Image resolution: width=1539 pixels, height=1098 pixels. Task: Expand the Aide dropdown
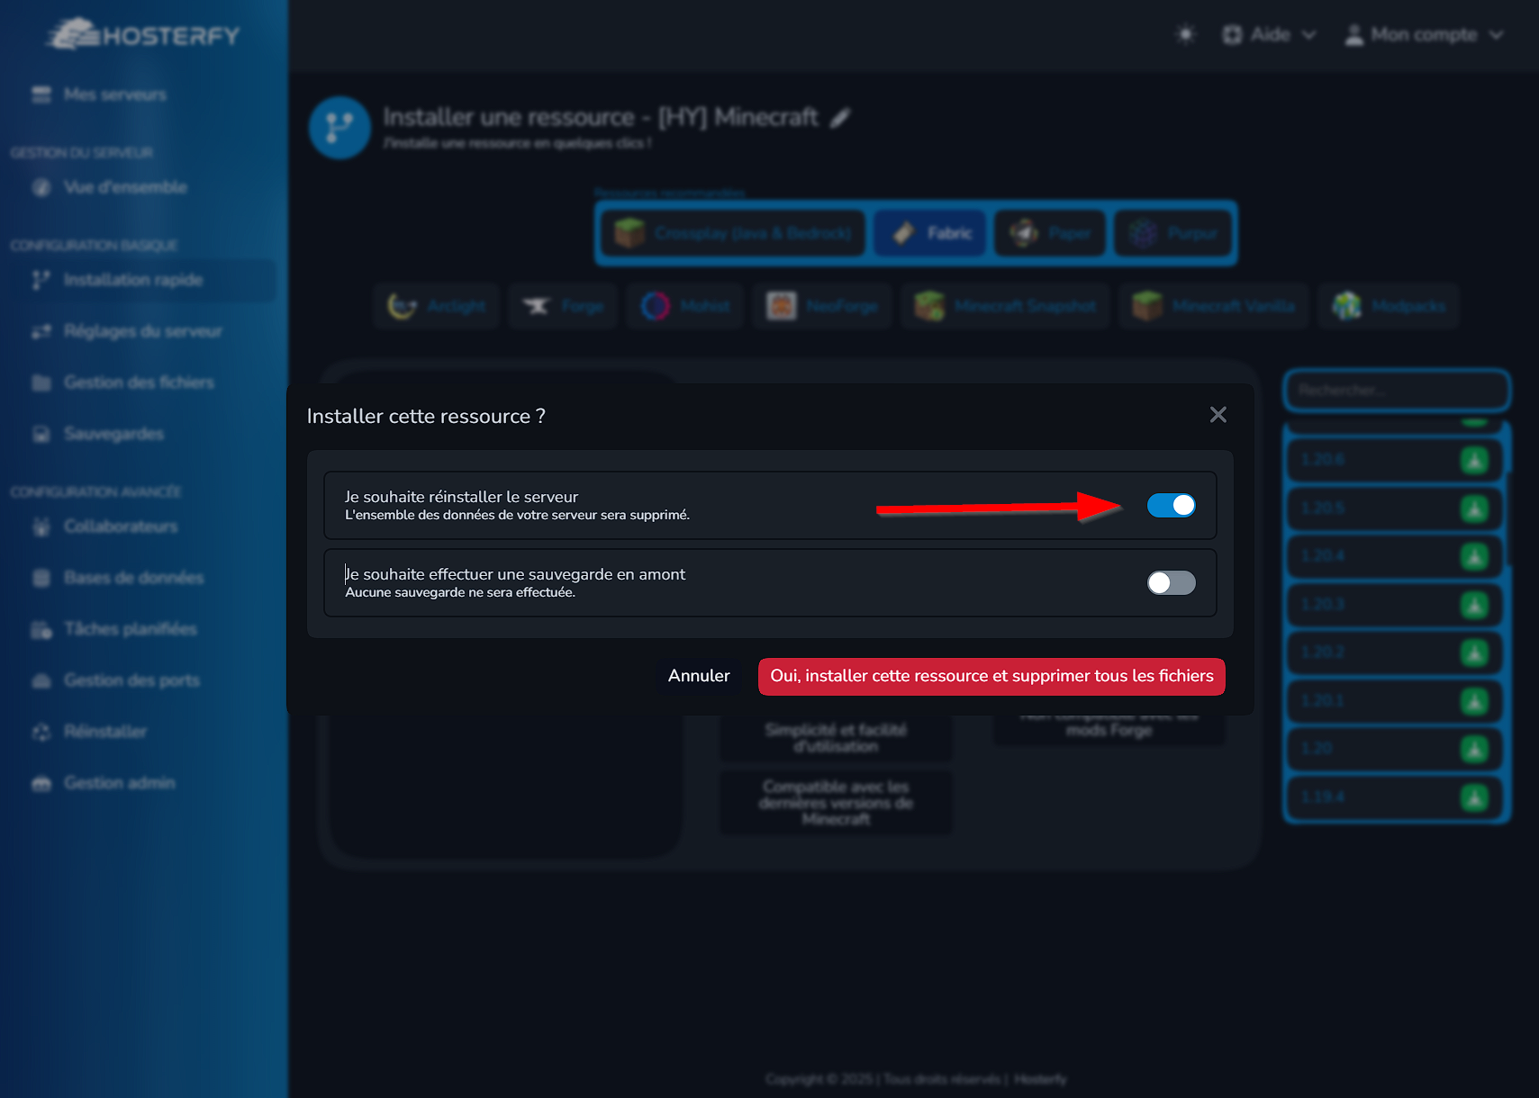(x=1270, y=34)
